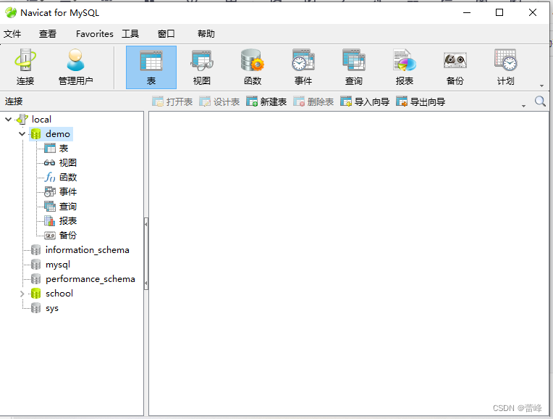Screen dimensions: 553x419
Task: Click the Navicat app logo in title bar
Action: 11,13
